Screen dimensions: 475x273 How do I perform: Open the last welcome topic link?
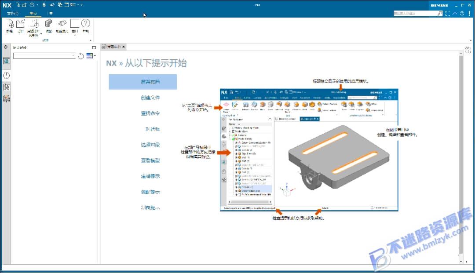point(150,207)
